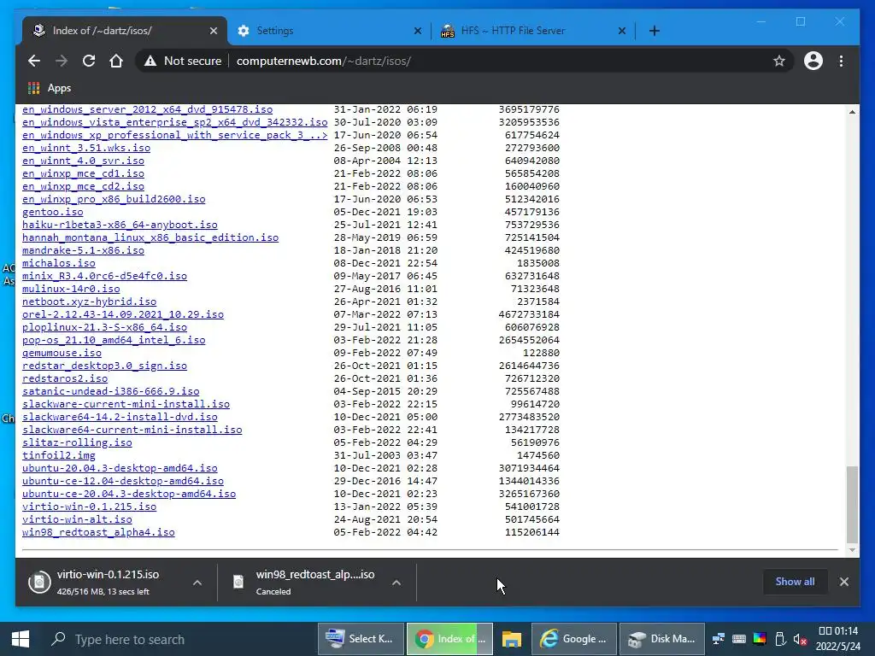Show all downloads
The height and width of the screenshot is (656, 875).
[795, 581]
